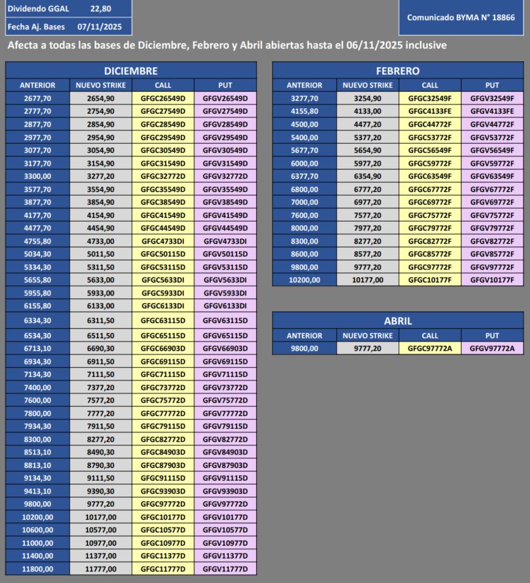Screen dimensions: 530x583
Task: Select anterior value 3277,70 in Febrero
Action: 304,98
